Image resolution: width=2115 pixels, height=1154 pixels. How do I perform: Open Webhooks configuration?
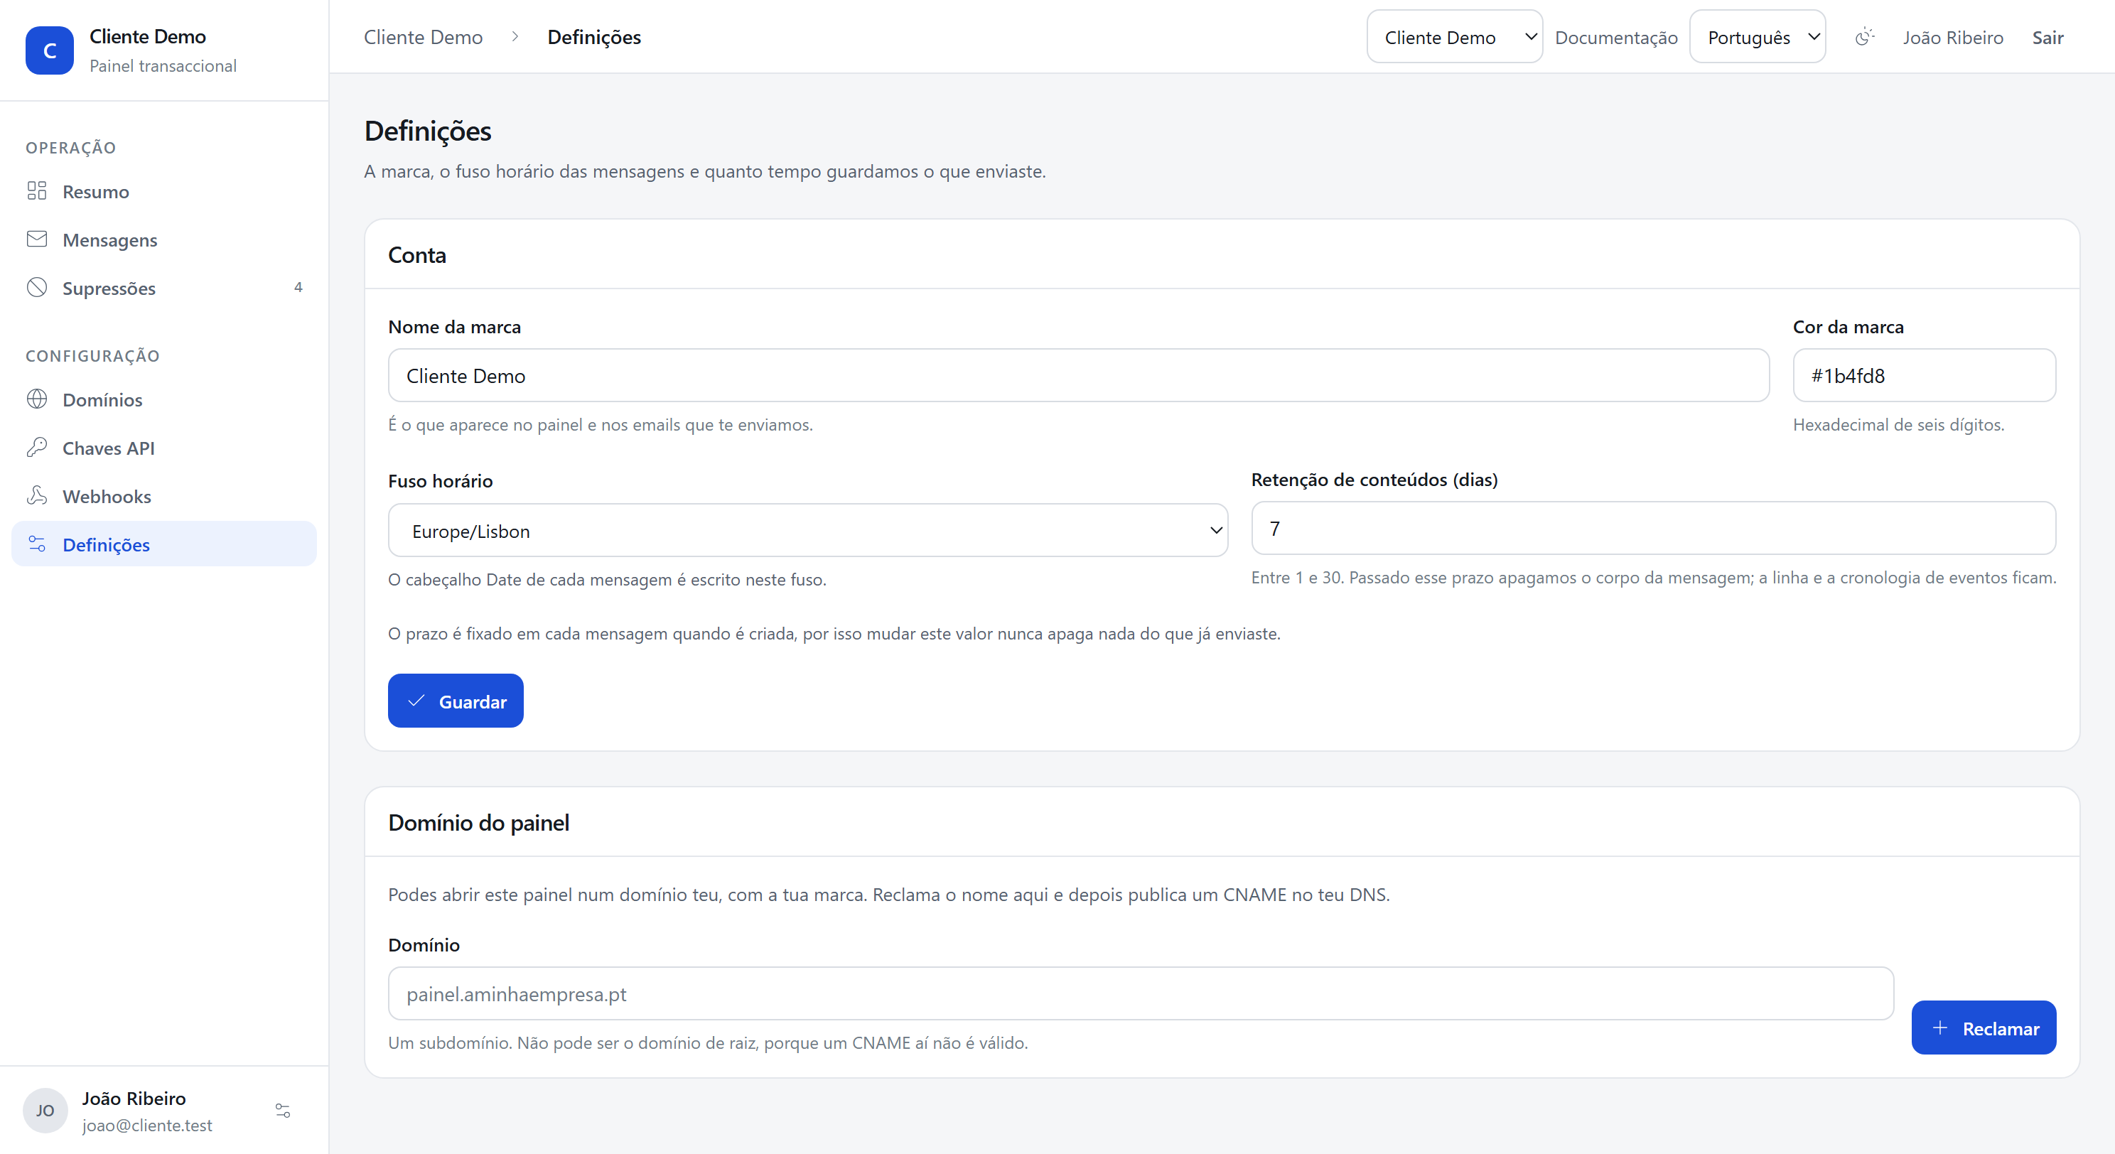[x=164, y=496]
